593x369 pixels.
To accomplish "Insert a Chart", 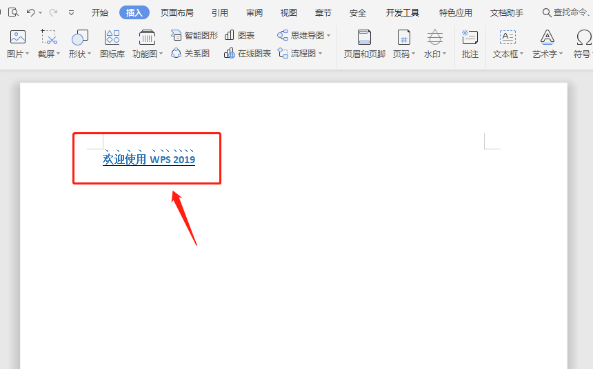I will tap(239, 36).
